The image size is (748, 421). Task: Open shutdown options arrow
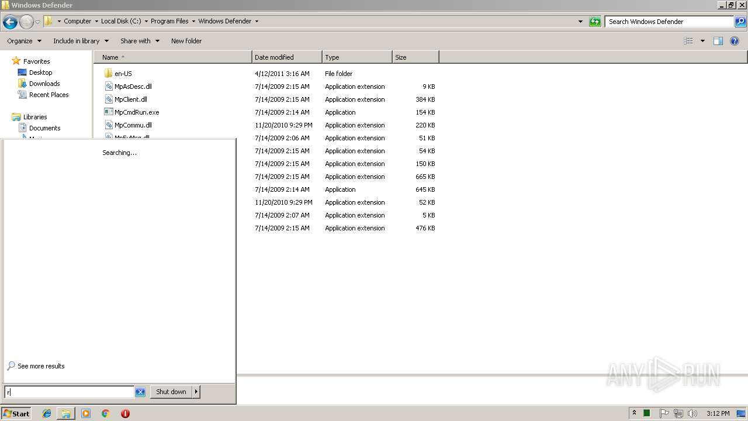click(196, 392)
